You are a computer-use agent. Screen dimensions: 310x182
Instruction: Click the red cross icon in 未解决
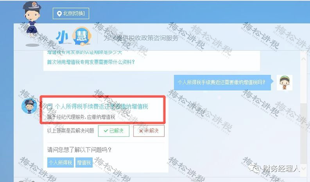[x=141, y=131]
